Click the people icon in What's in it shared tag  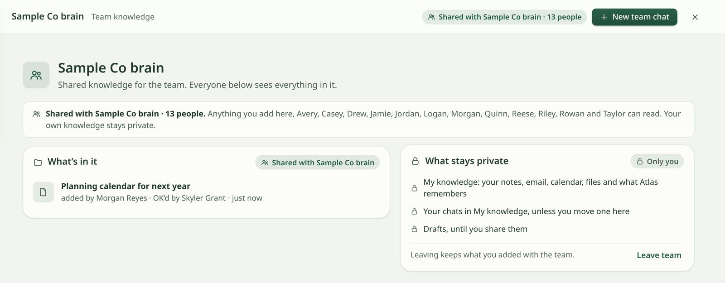pos(265,163)
